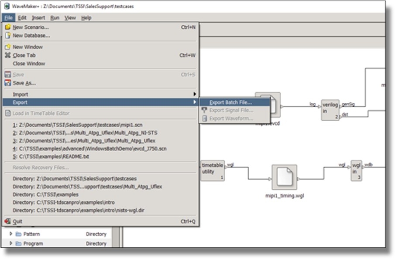Expand the Program directory tree arrow
Image resolution: width=395 pixels, height=259 pixels.
pos(11,243)
